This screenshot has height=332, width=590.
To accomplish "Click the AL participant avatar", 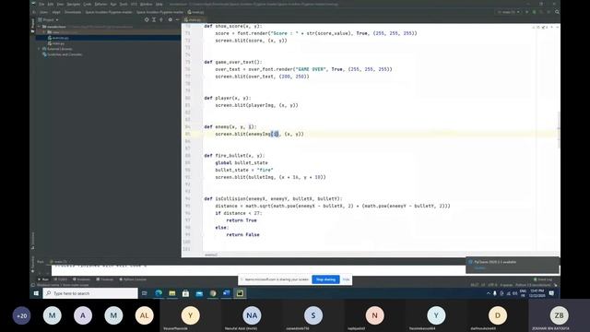I will tap(144, 315).
